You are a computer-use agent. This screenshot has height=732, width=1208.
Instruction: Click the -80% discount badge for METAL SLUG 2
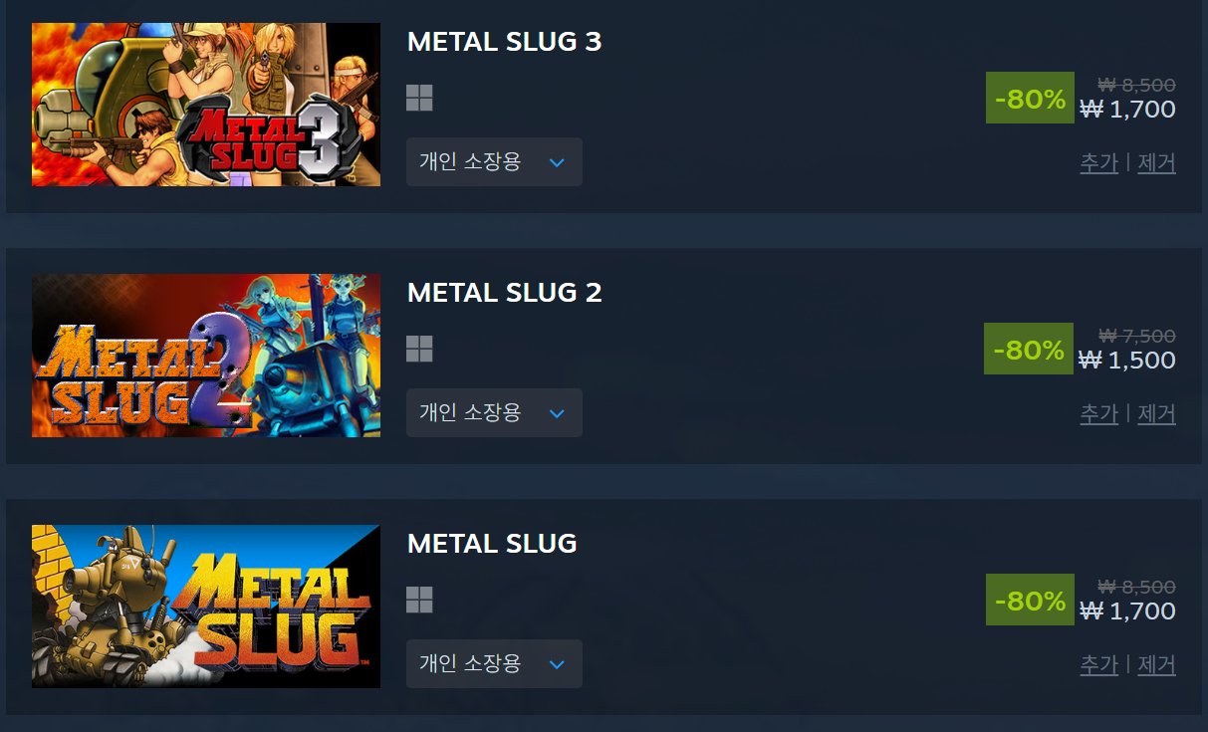[1029, 349]
